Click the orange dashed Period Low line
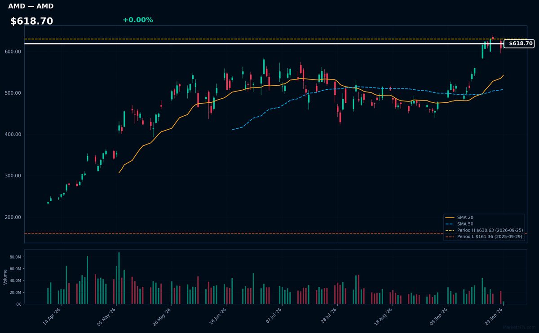 click(x=275, y=233)
